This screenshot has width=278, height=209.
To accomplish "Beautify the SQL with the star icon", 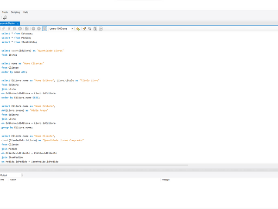I will (78, 28).
